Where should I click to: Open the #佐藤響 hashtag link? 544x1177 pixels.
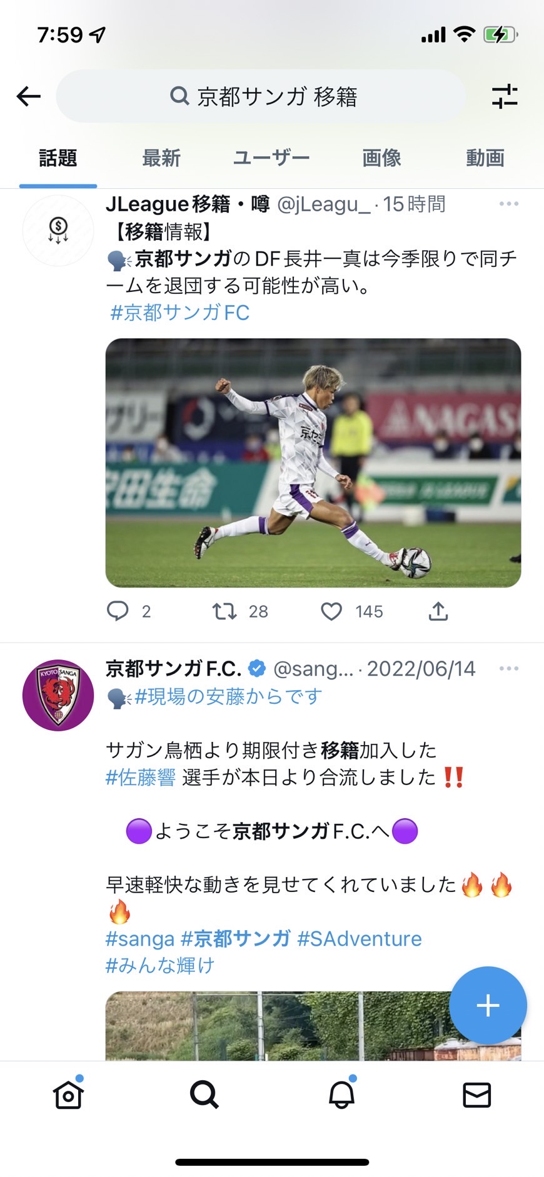141,777
